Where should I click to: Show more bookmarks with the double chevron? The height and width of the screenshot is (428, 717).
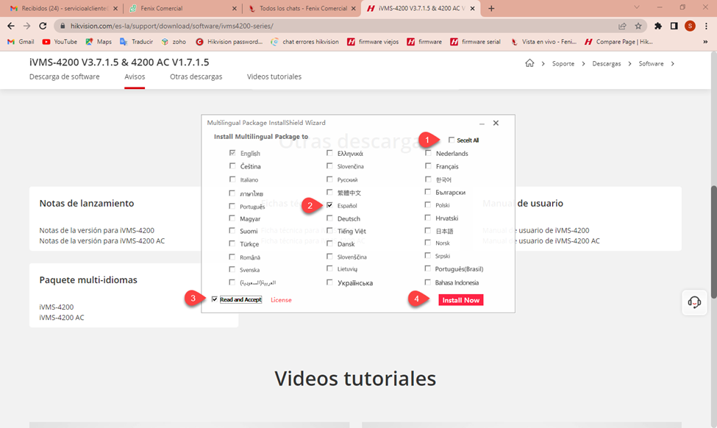[x=705, y=42]
